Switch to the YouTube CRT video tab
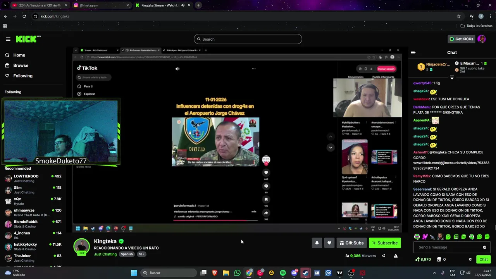 click(40, 5)
